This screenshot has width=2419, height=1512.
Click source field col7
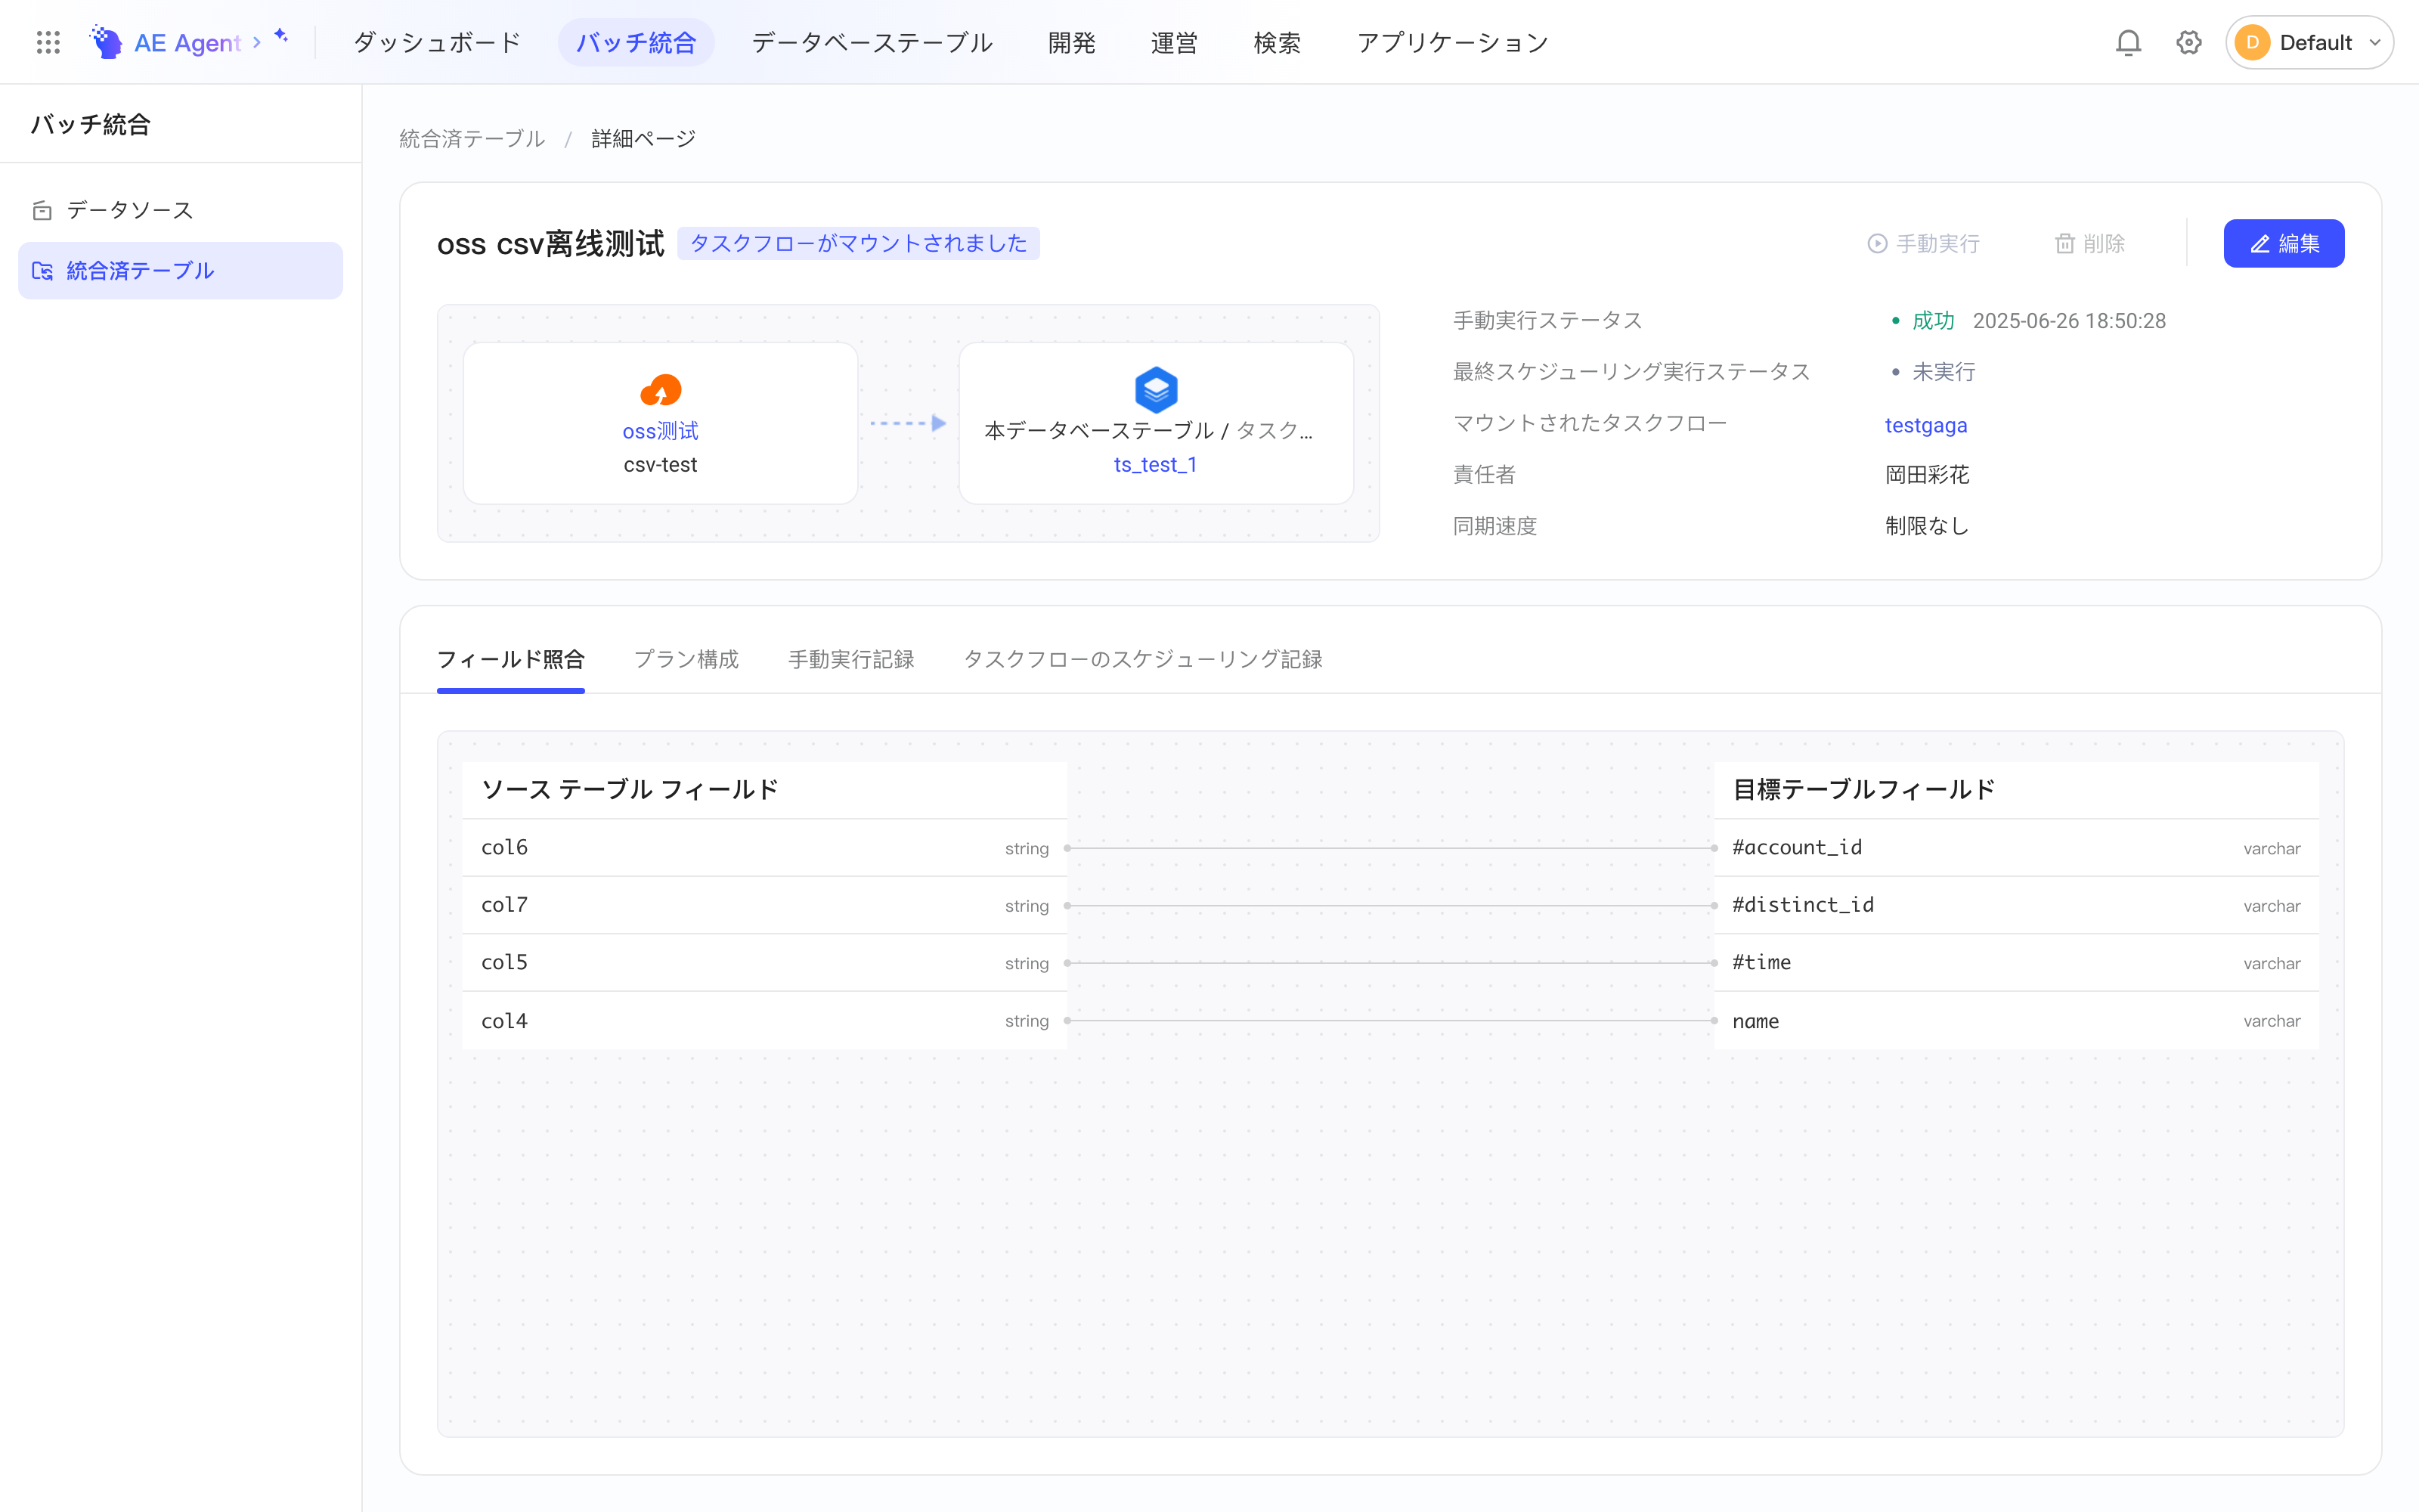click(x=765, y=905)
